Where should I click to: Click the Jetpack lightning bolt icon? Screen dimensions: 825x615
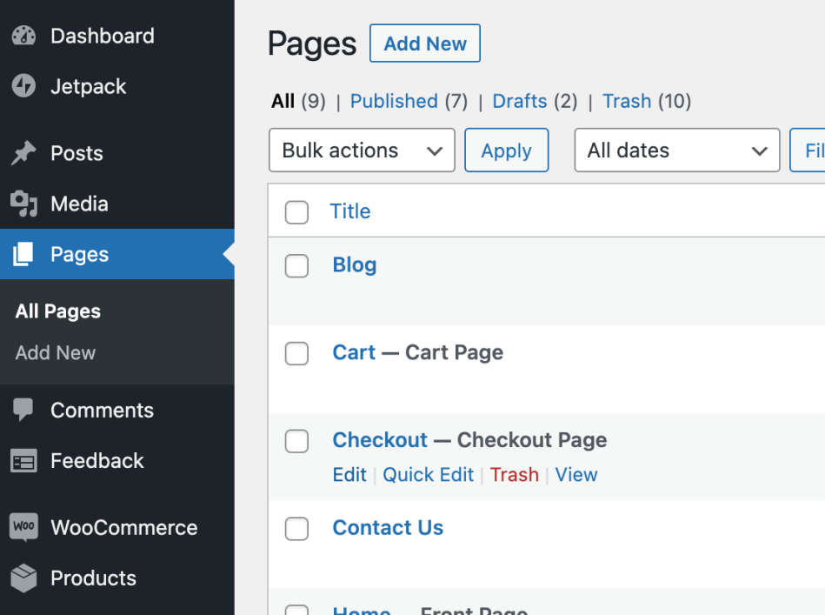coord(23,86)
